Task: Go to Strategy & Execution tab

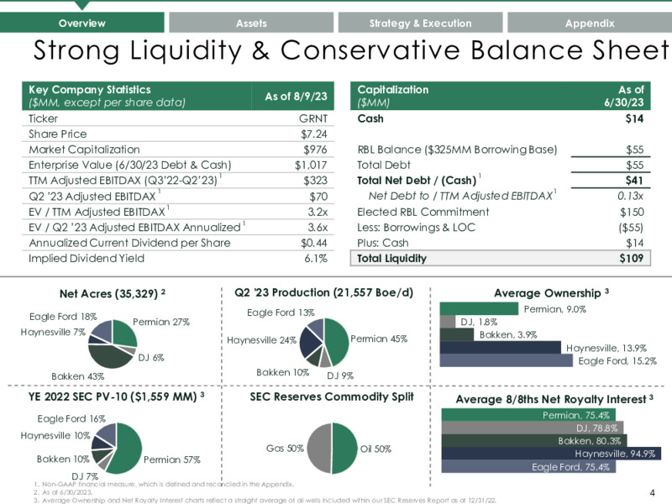Action: point(421,23)
